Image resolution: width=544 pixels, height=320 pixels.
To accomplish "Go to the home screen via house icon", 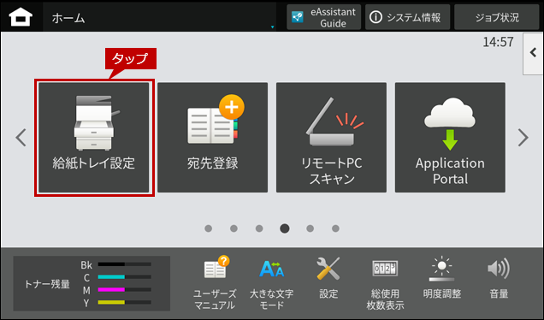I will (21, 17).
